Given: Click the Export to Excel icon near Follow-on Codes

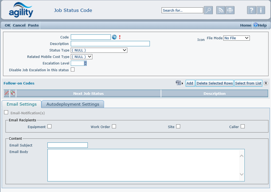Looking at the screenshot, I should (178, 83).
